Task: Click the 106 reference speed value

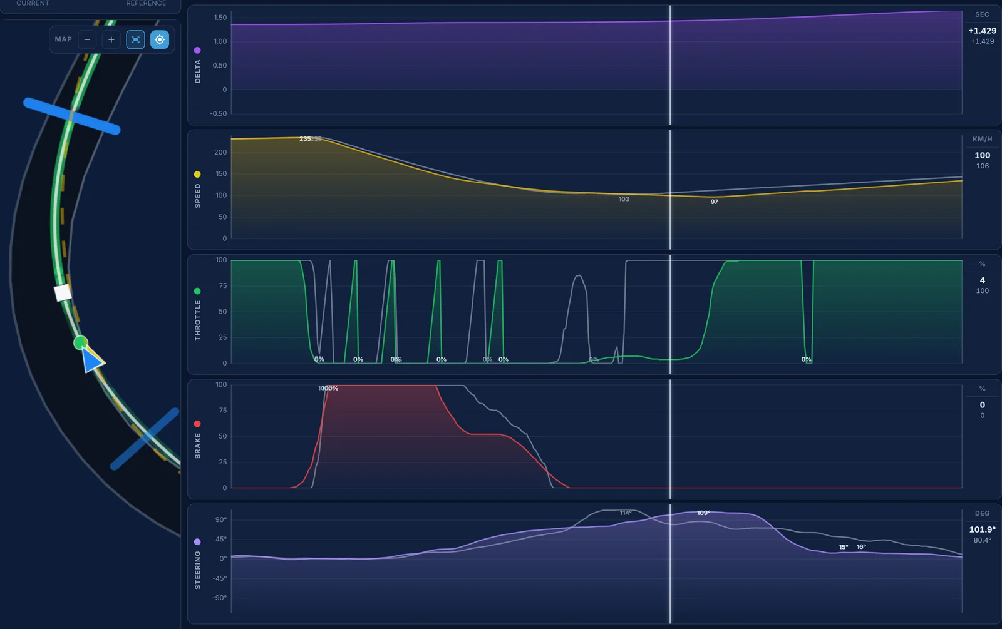Action: click(982, 166)
